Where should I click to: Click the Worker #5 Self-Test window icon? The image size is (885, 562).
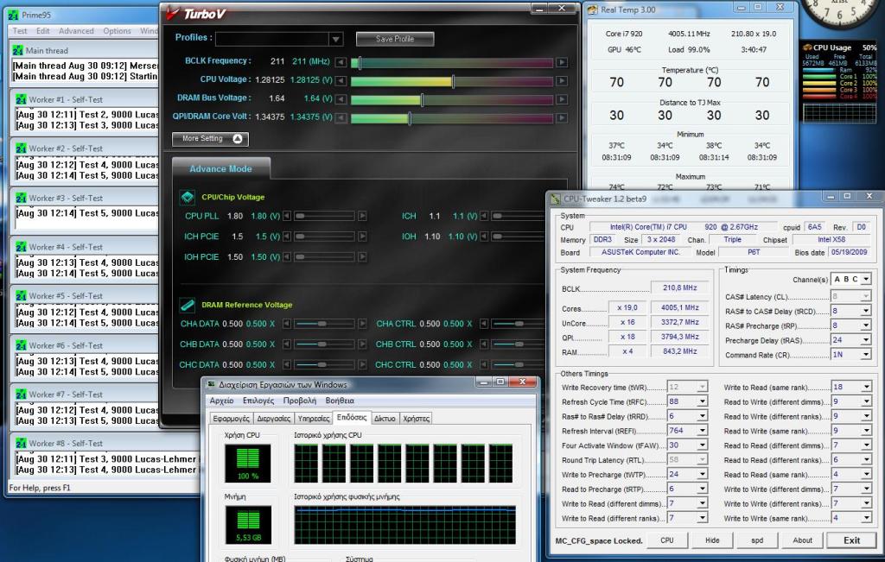click(21, 295)
